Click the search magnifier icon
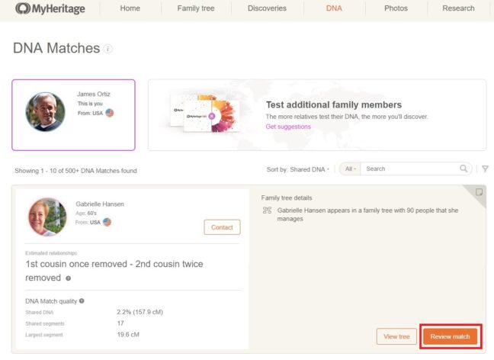Image resolution: width=494 pixels, height=360 pixels. coord(464,169)
